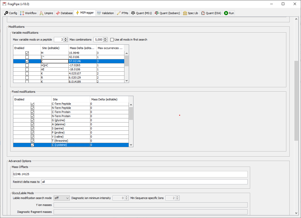Open the Workflow tab
The image size is (301, 218).
pos(28,13)
